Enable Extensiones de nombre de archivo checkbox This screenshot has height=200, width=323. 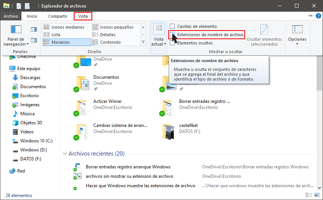coord(172,35)
